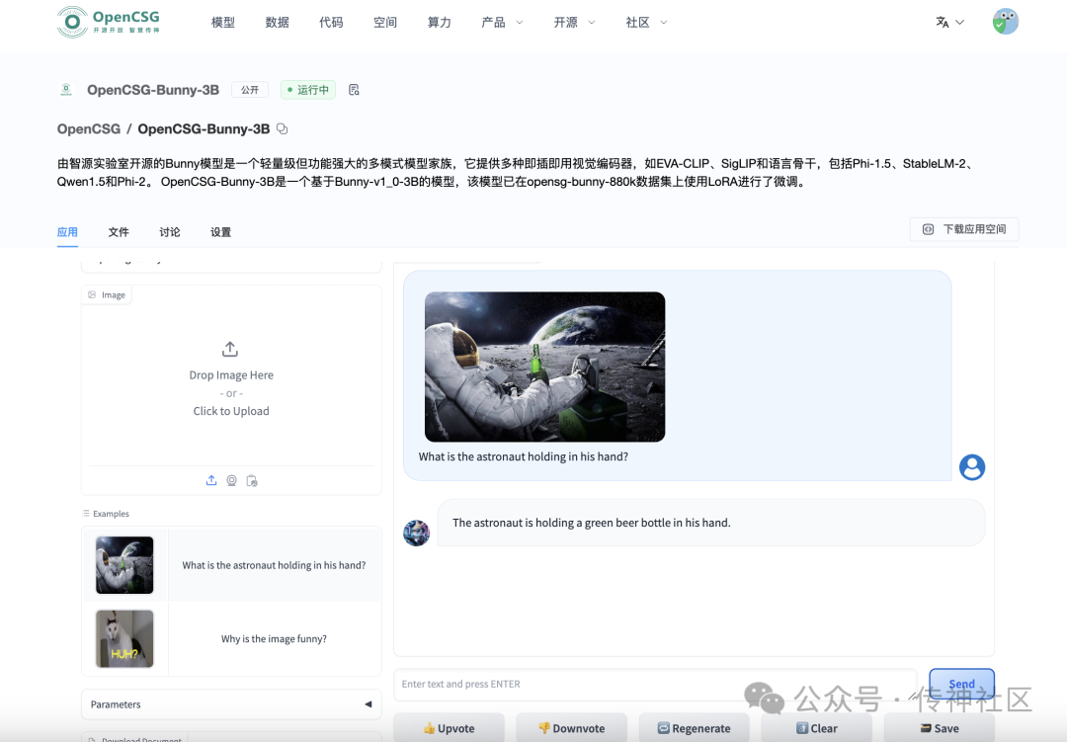1067x742 pixels.
Task: Select the astronaut example thumbnail
Action: tap(124, 565)
